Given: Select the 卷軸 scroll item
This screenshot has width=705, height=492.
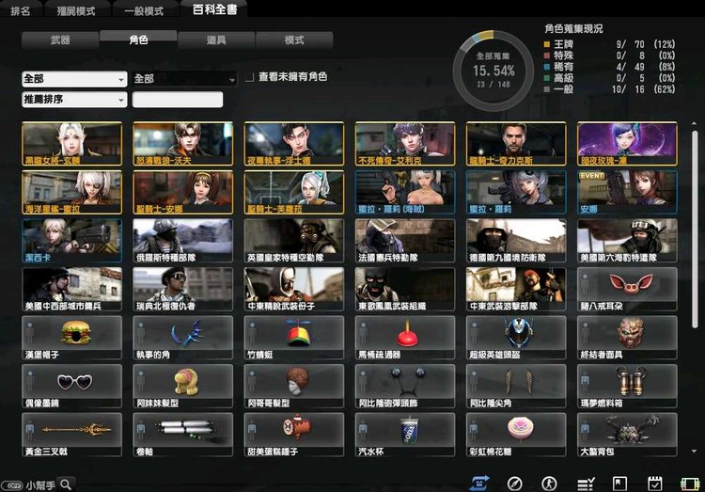Looking at the screenshot, I should 183,435.
